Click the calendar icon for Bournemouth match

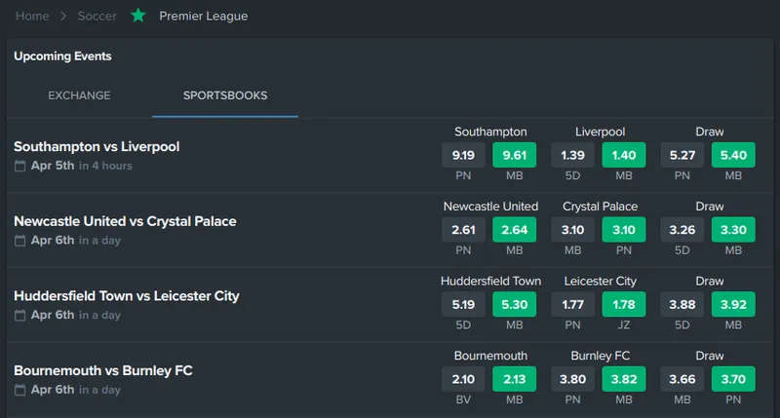pos(19,390)
